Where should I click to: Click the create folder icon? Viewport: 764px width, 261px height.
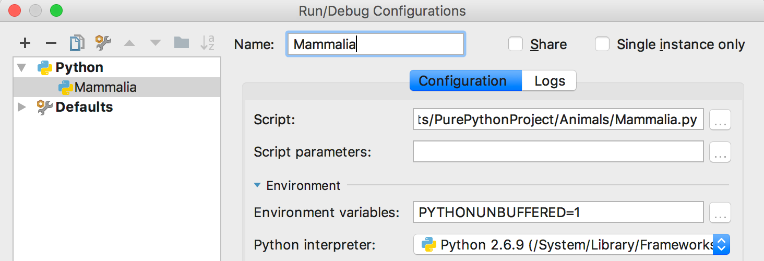point(181,43)
